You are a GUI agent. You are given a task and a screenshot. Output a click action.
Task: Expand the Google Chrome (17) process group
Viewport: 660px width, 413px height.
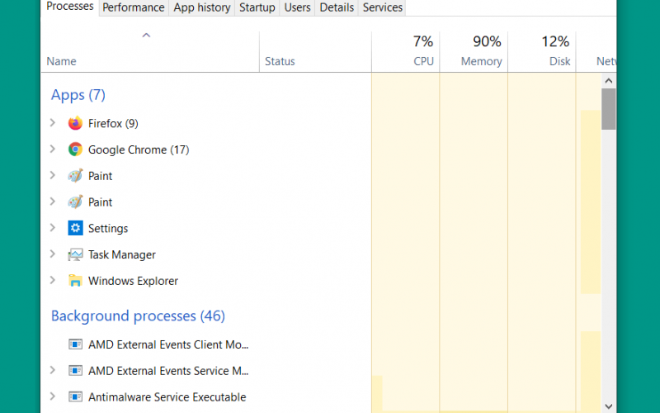53,149
